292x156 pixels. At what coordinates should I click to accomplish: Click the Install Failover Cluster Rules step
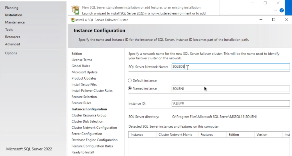click(x=92, y=91)
